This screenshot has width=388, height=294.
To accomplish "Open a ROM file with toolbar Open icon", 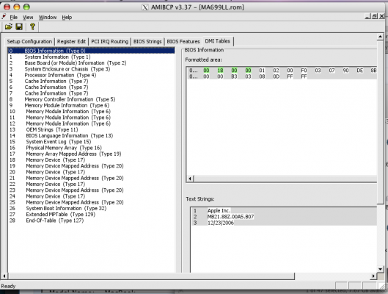I will 8,26.
